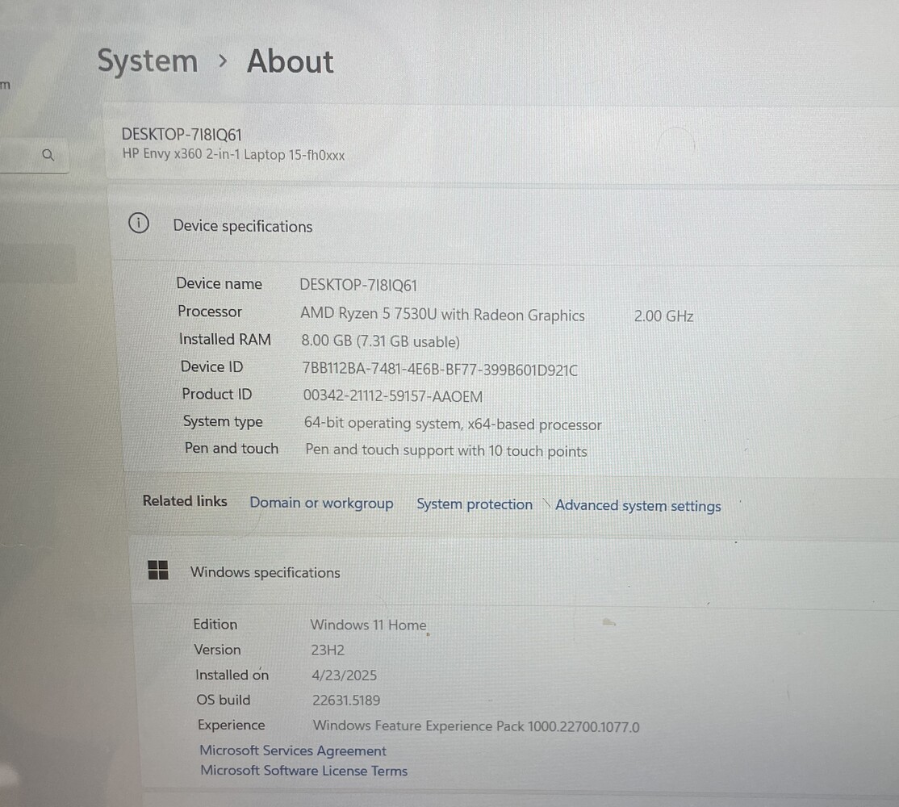899x807 pixels.
Task: Click the About page title
Action: 290,61
